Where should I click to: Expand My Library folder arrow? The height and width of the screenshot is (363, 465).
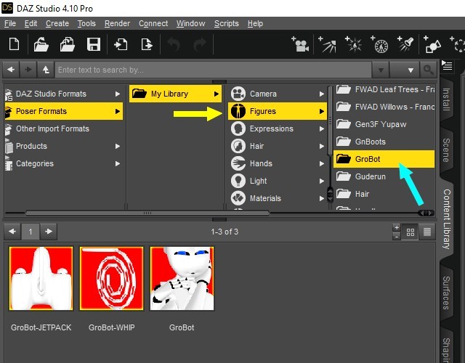[x=217, y=94]
